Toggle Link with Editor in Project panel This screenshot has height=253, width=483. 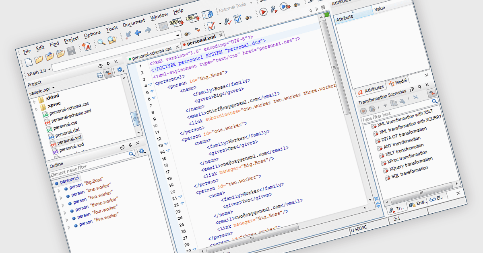(x=108, y=73)
